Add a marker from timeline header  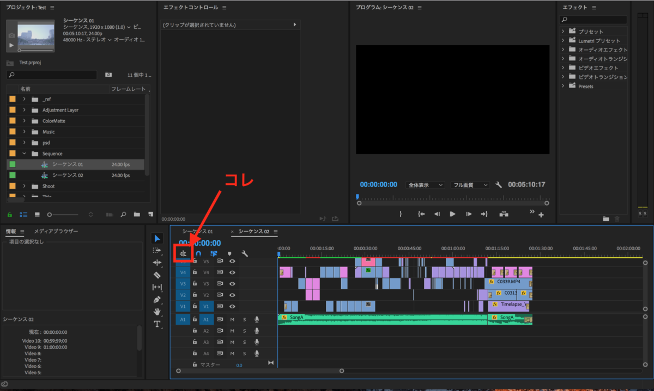[x=229, y=253]
